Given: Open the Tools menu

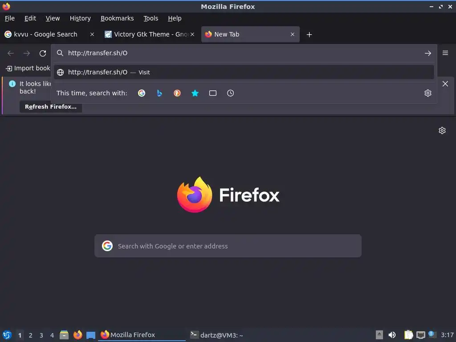Looking at the screenshot, I should click(151, 18).
